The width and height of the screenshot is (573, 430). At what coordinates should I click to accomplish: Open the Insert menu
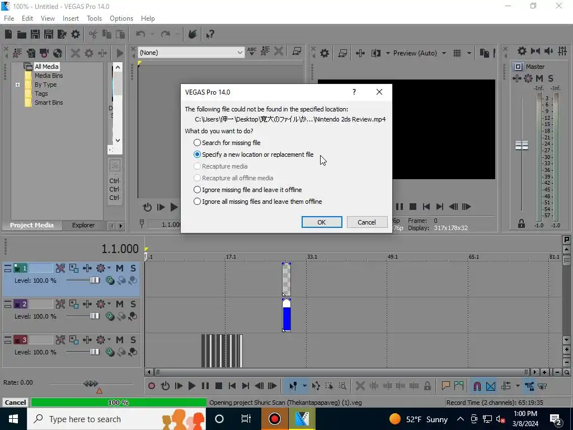click(x=71, y=18)
